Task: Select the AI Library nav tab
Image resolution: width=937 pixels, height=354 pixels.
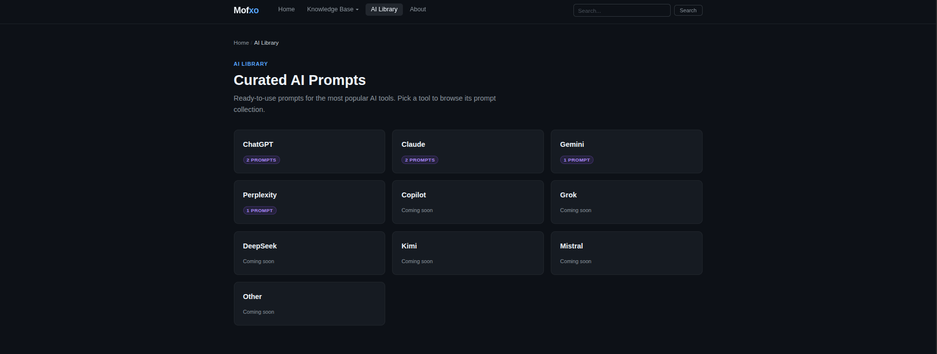Action: (384, 9)
